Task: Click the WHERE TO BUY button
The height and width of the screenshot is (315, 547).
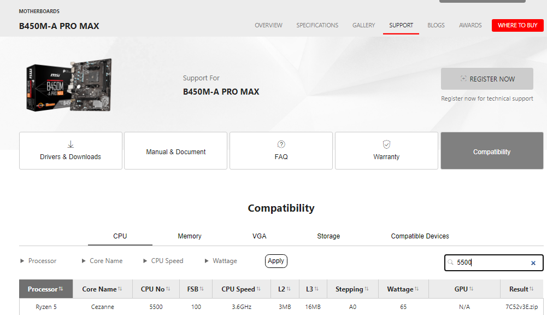Action: [x=517, y=25]
